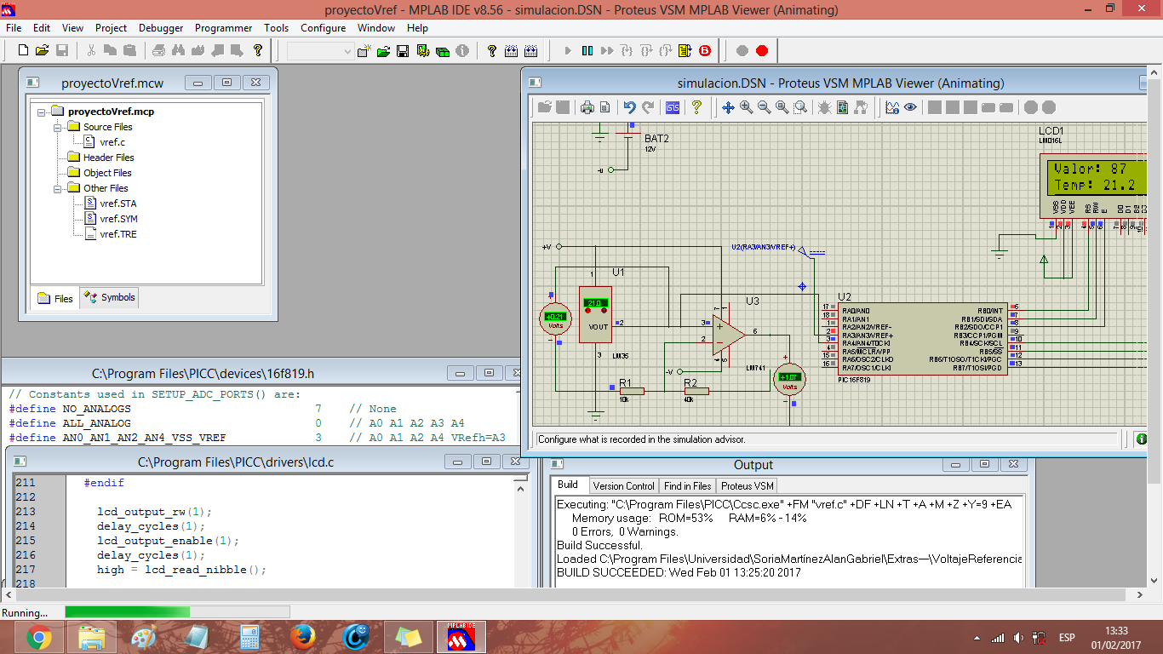Image resolution: width=1163 pixels, height=654 pixels.
Task: Open Firefox from the taskbar
Action: (302, 637)
